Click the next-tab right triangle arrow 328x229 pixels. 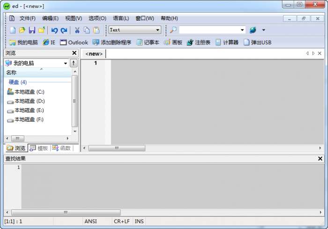point(313,53)
